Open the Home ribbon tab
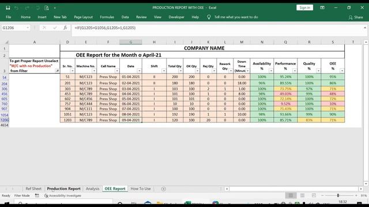This screenshot has height=207, width=369. [25, 17]
